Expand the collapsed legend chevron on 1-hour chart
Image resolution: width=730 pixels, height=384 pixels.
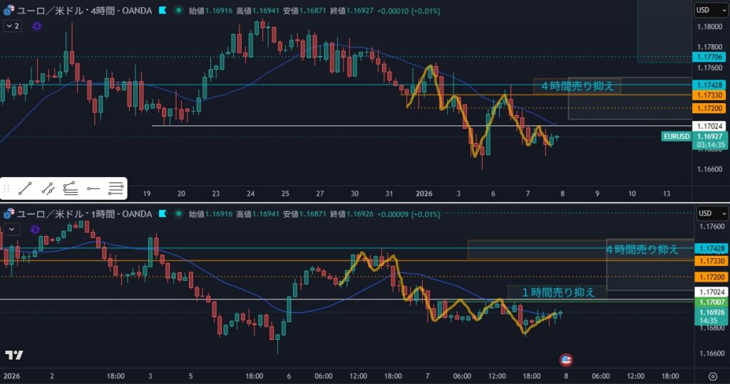[x=11, y=228]
